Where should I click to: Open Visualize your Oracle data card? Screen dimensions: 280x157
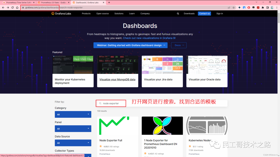pos(207,72)
